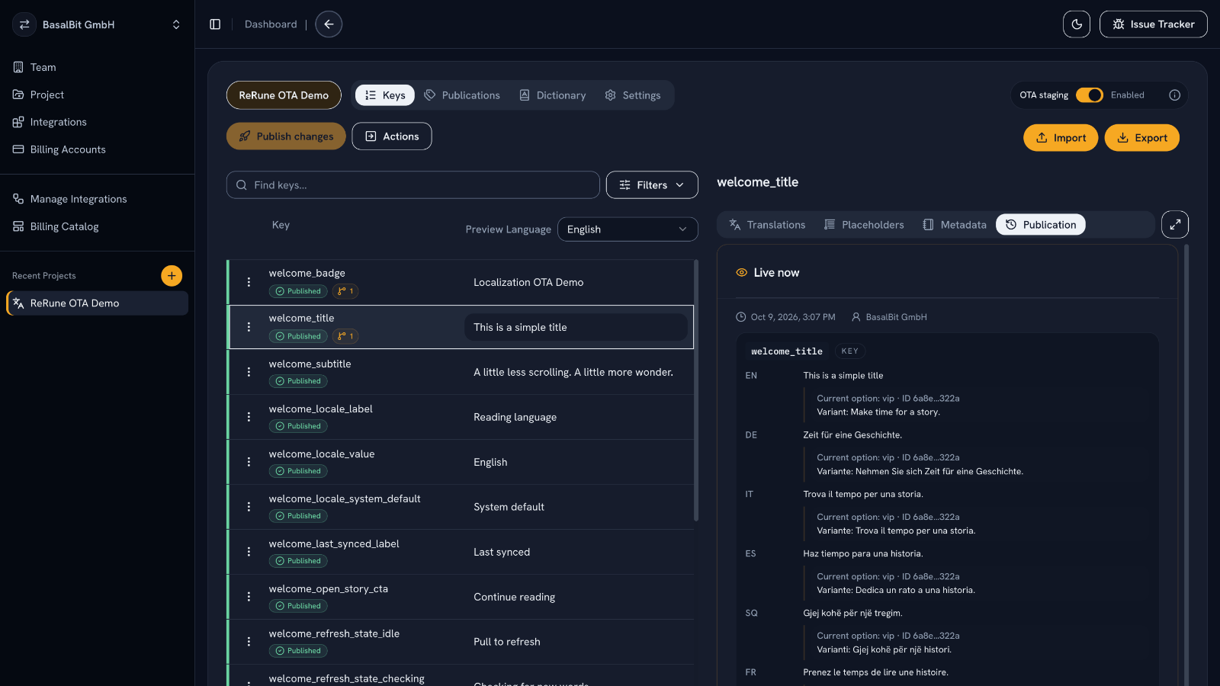Click the Import button
1220x686 pixels.
1061,138
